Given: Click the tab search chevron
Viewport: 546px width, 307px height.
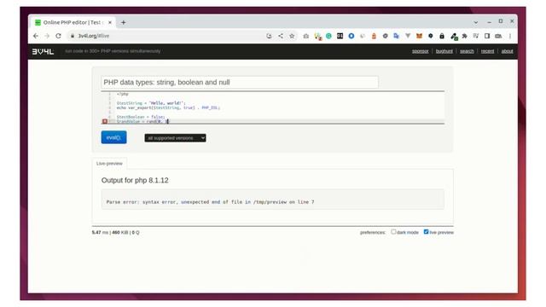Looking at the screenshot, I should tap(476, 22).
